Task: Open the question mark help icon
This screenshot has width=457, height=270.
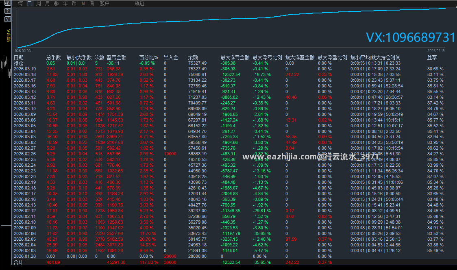Action: click(8, 11)
